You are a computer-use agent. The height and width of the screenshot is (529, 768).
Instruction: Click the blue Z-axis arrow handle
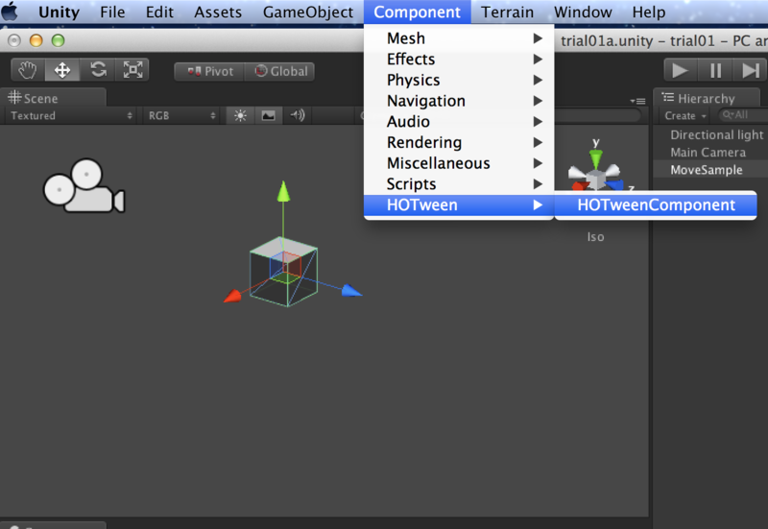click(351, 291)
